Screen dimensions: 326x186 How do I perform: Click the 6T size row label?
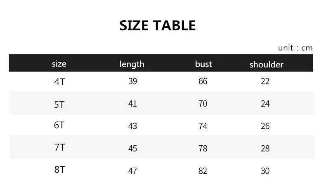59,125
